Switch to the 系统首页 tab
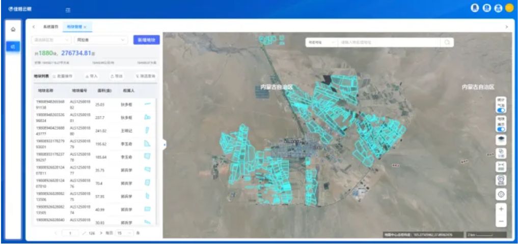 (50, 26)
